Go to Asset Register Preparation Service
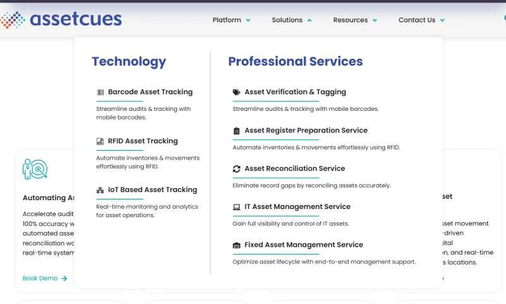The height and width of the screenshot is (304, 506). [x=306, y=130]
